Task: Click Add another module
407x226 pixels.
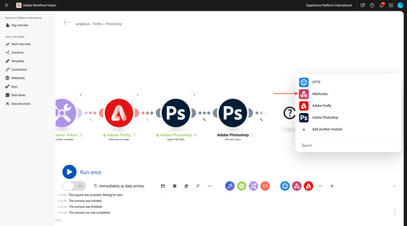Action: pyautogui.click(x=348, y=129)
